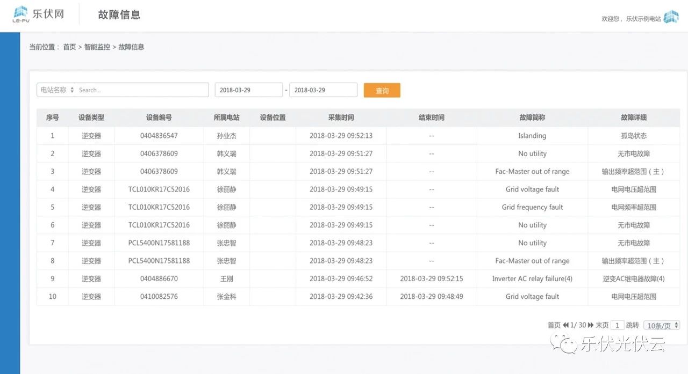Open the 10条/页 page size dropdown
Screen dimensions: 688x374
pyautogui.click(x=662, y=325)
